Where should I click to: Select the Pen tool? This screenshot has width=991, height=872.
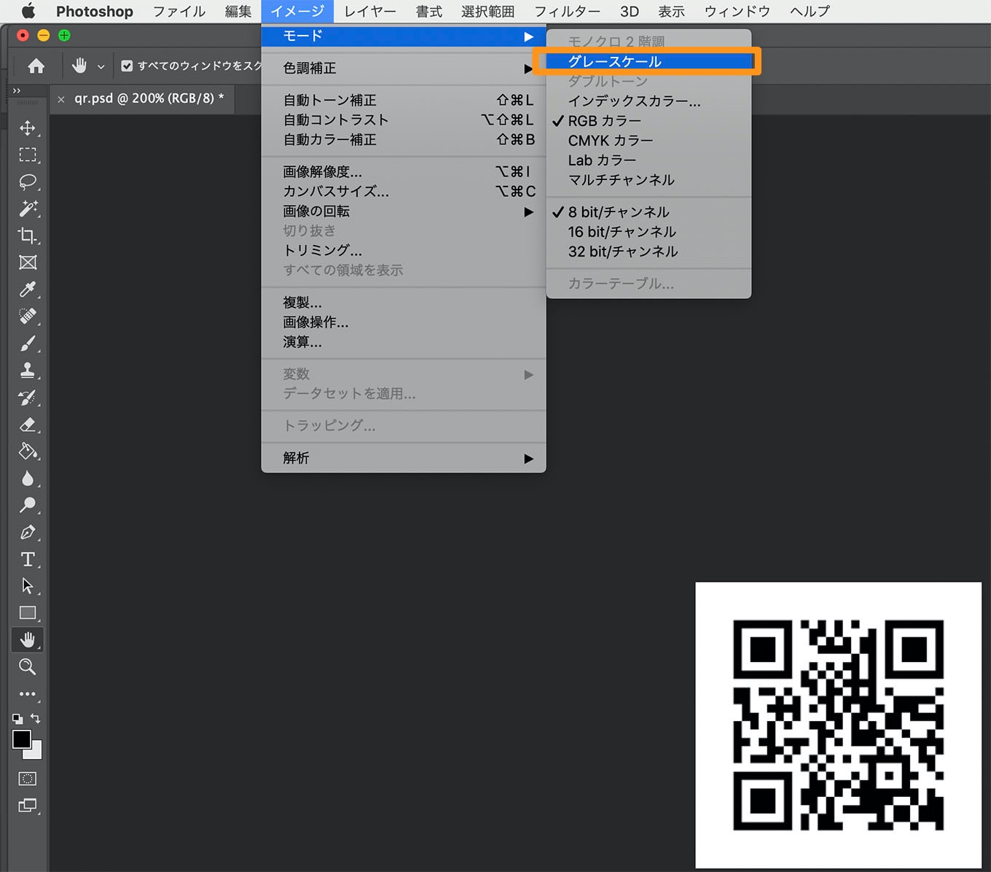click(28, 532)
